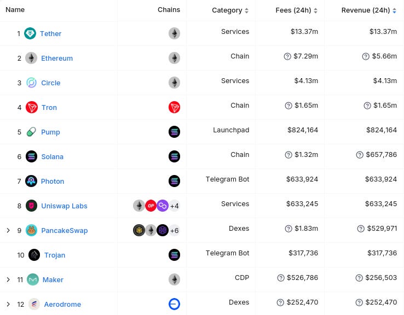Click the Tether fees value $13.37m

pos(304,31)
